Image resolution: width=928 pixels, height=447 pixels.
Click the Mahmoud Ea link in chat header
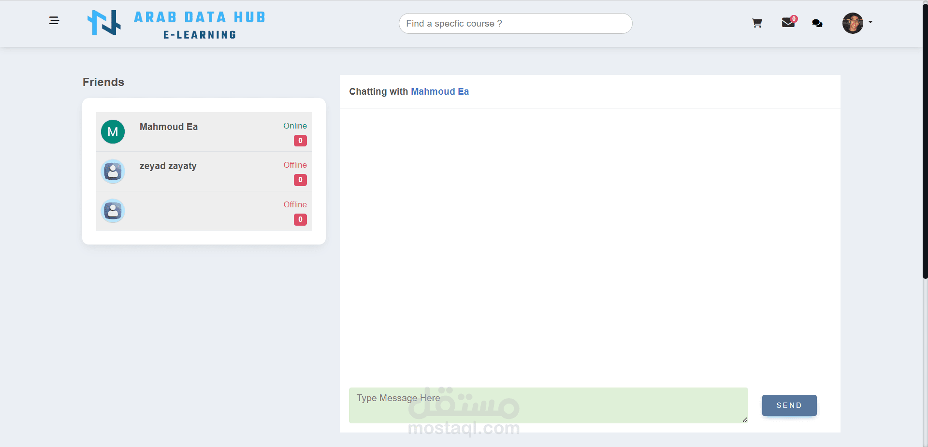pos(440,91)
